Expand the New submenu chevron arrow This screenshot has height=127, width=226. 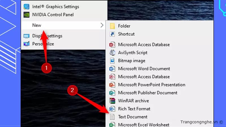(x=102, y=25)
